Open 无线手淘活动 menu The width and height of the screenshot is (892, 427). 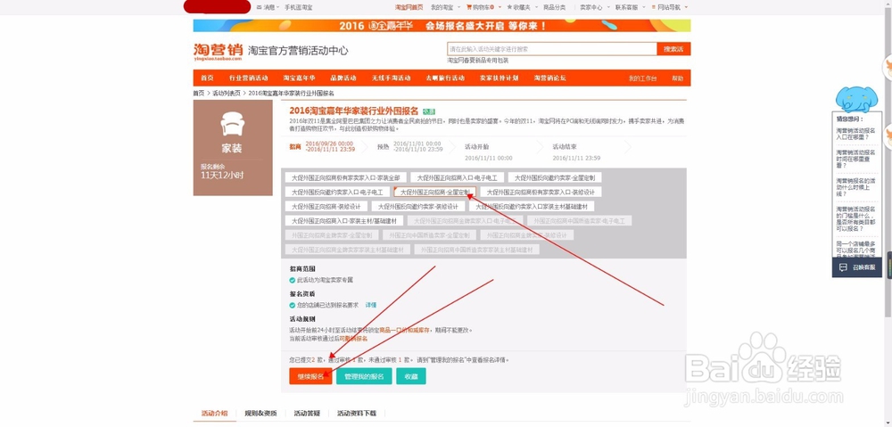tap(391, 78)
